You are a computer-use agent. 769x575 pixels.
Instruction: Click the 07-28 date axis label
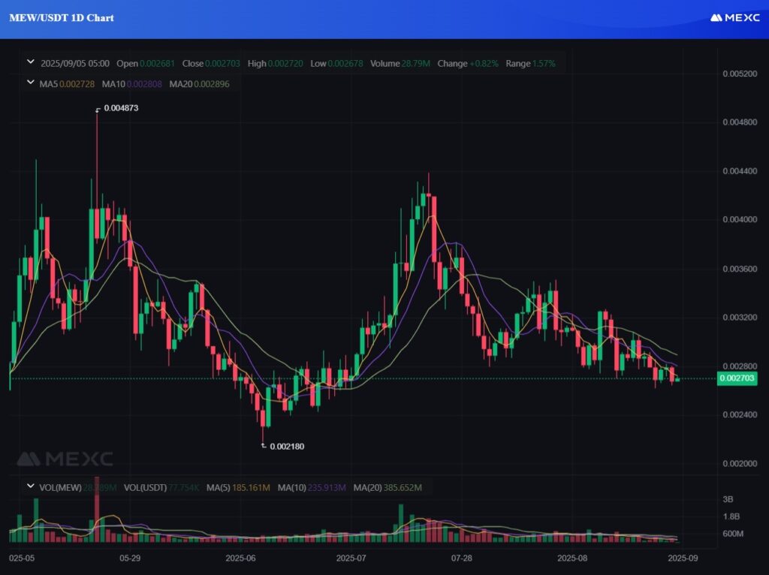pyautogui.click(x=462, y=558)
